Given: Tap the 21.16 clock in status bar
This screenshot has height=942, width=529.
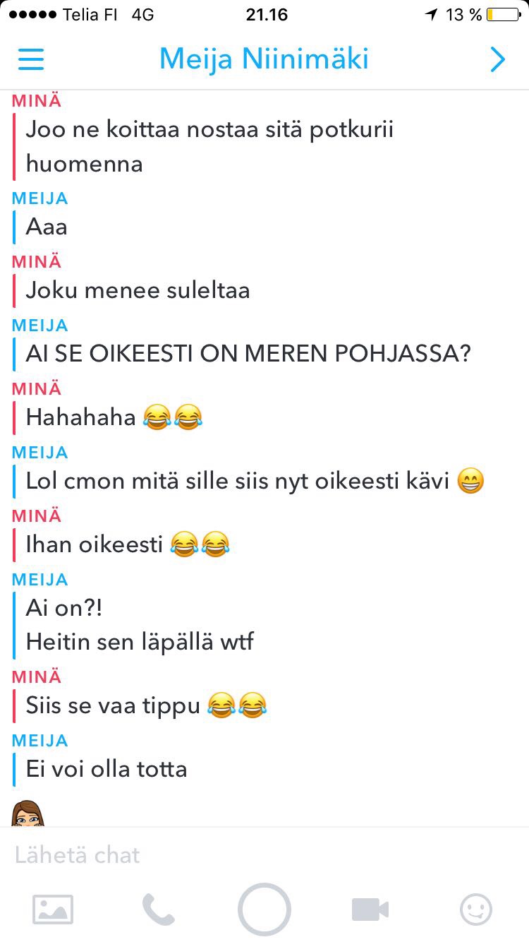Looking at the screenshot, I should pos(267,15).
